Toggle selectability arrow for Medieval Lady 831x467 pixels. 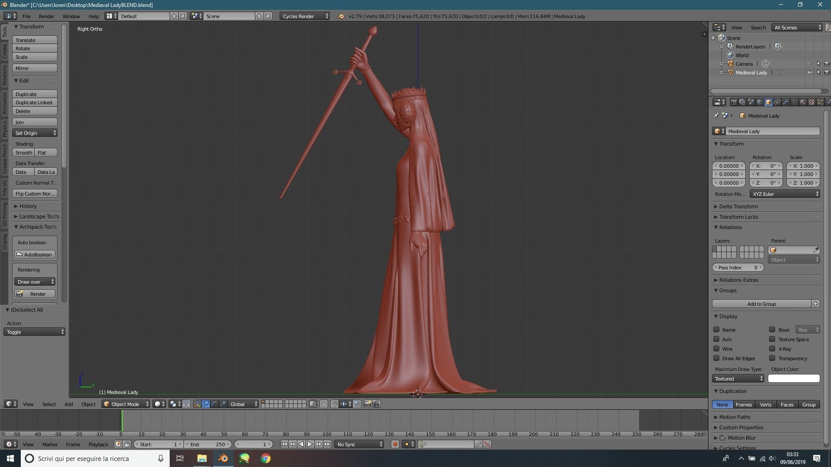[x=818, y=72]
